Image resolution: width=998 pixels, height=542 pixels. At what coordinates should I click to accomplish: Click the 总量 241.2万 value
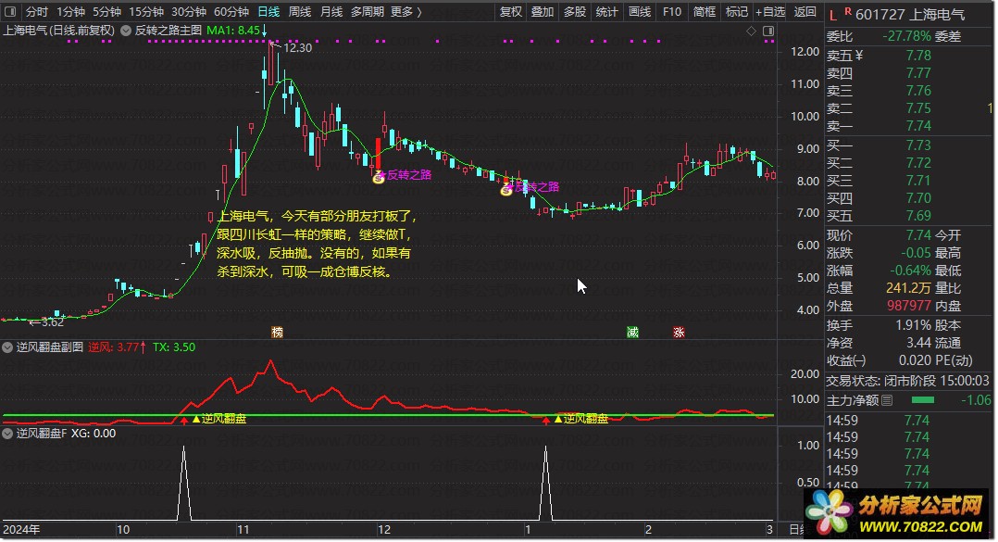point(908,288)
